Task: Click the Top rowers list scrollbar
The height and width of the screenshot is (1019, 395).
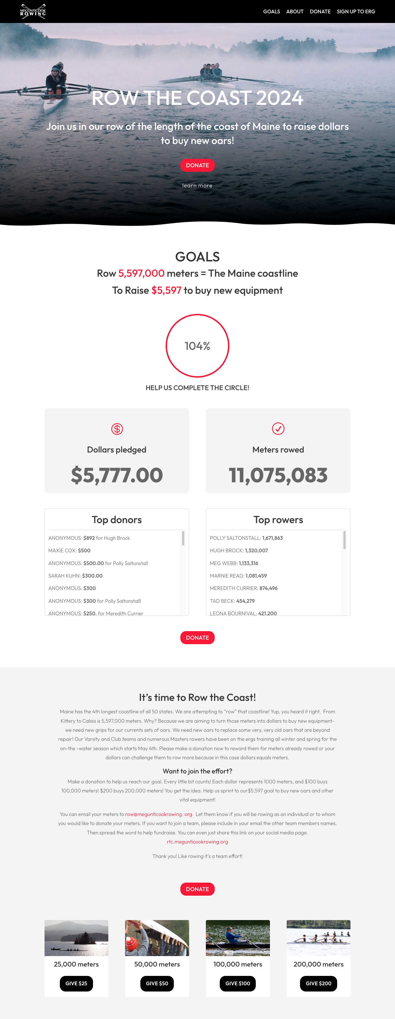Action: coord(344,540)
